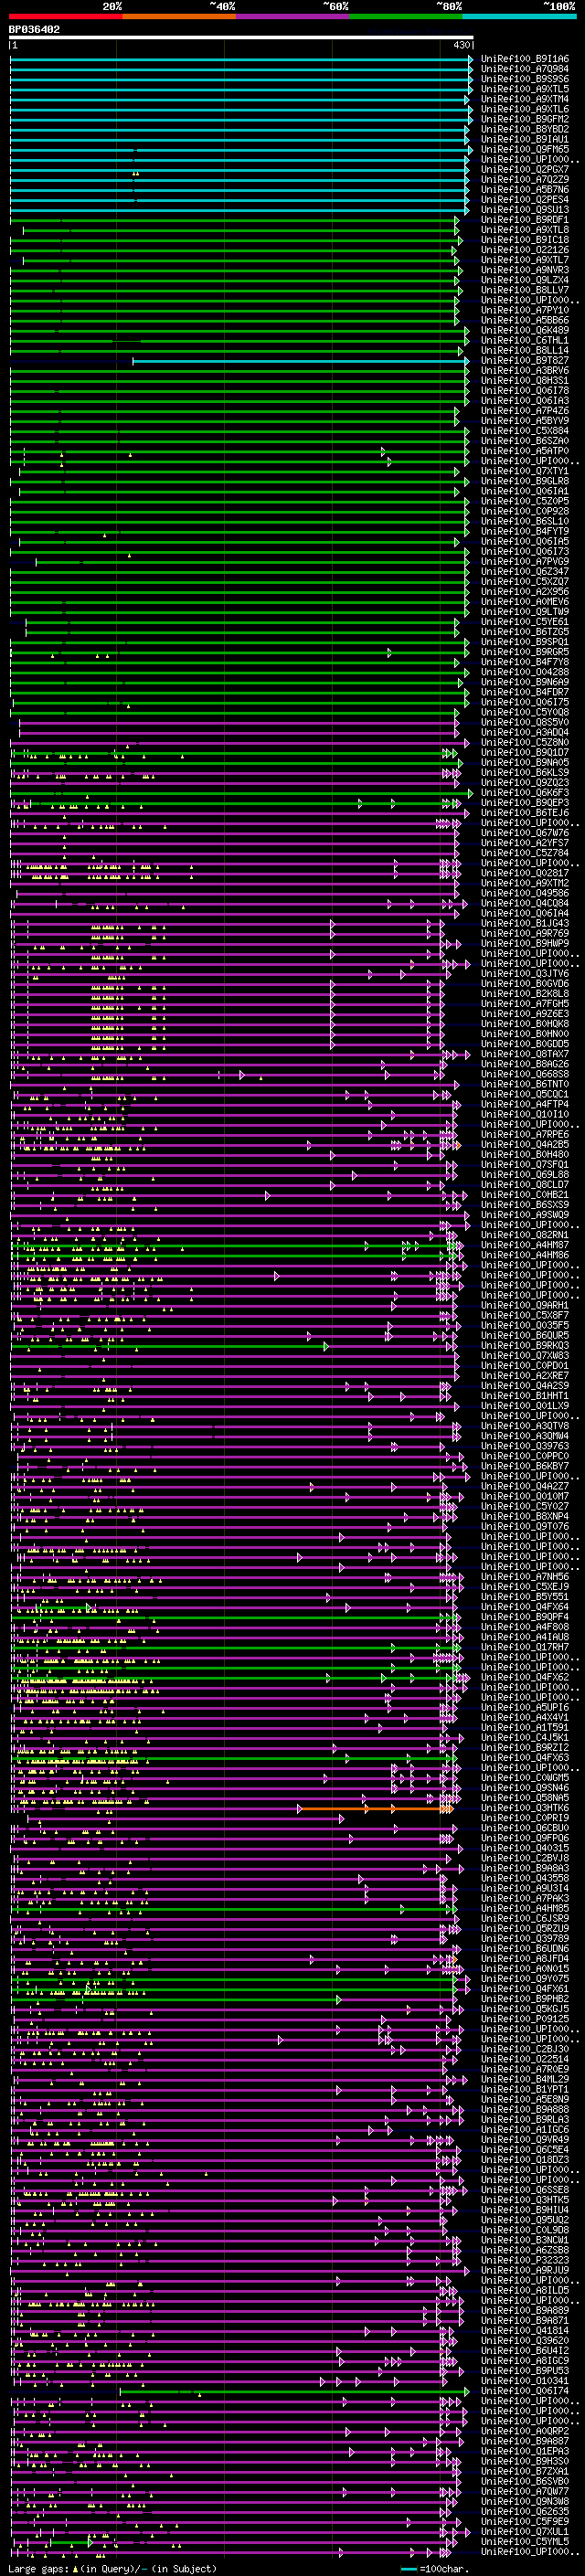Image resolution: width=585 pixels, height=2576 pixels.
Task: Click the red ~20% legend segment
Action: coord(66,16)
